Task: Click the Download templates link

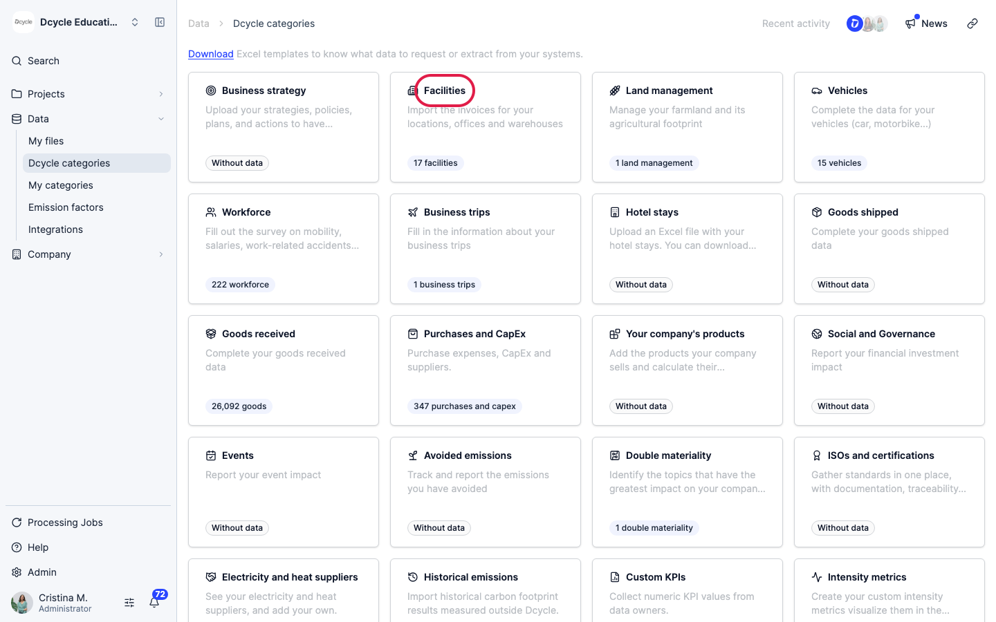Action: (x=211, y=54)
